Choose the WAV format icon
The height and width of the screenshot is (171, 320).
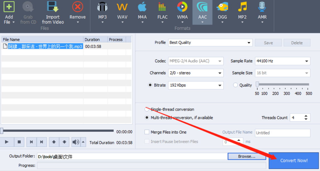click(122, 7)
